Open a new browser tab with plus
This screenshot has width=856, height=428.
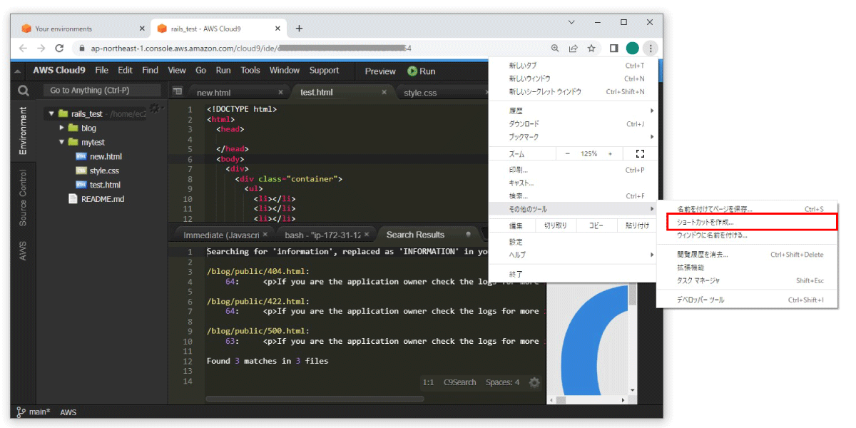(299, 29)
